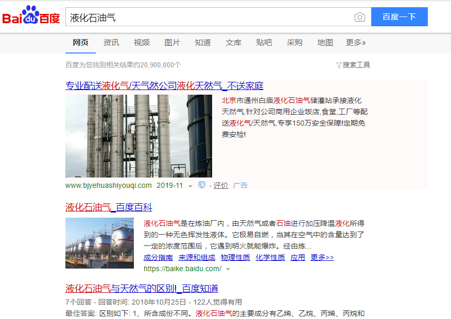Click the Baidu logo
The image size is (451, 319).
(31, 15)
